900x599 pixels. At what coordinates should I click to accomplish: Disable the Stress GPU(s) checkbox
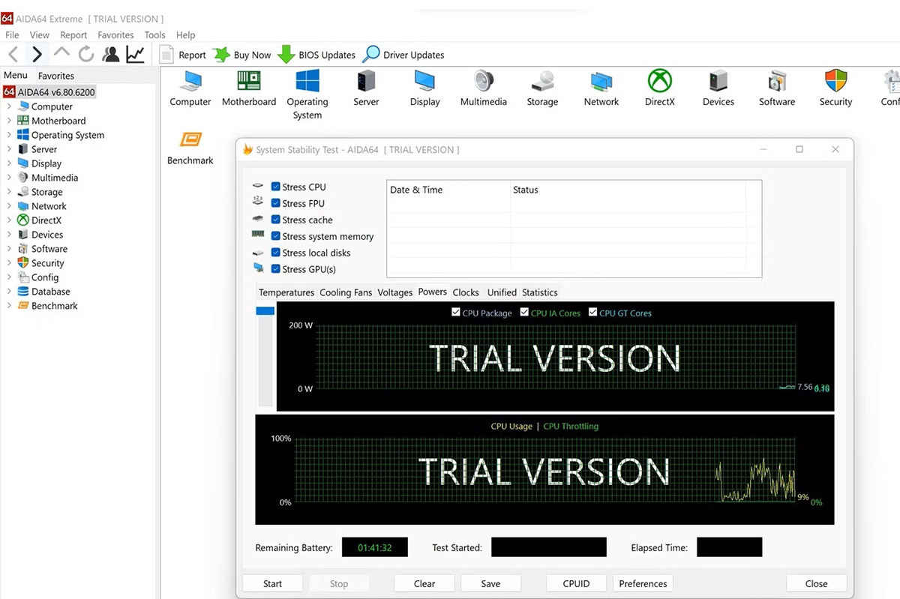(x=276, y=269)
